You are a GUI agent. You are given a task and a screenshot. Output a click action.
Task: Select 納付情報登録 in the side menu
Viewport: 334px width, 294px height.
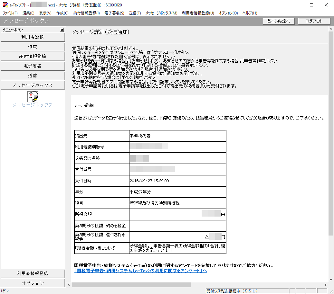[x=33, y=56]
